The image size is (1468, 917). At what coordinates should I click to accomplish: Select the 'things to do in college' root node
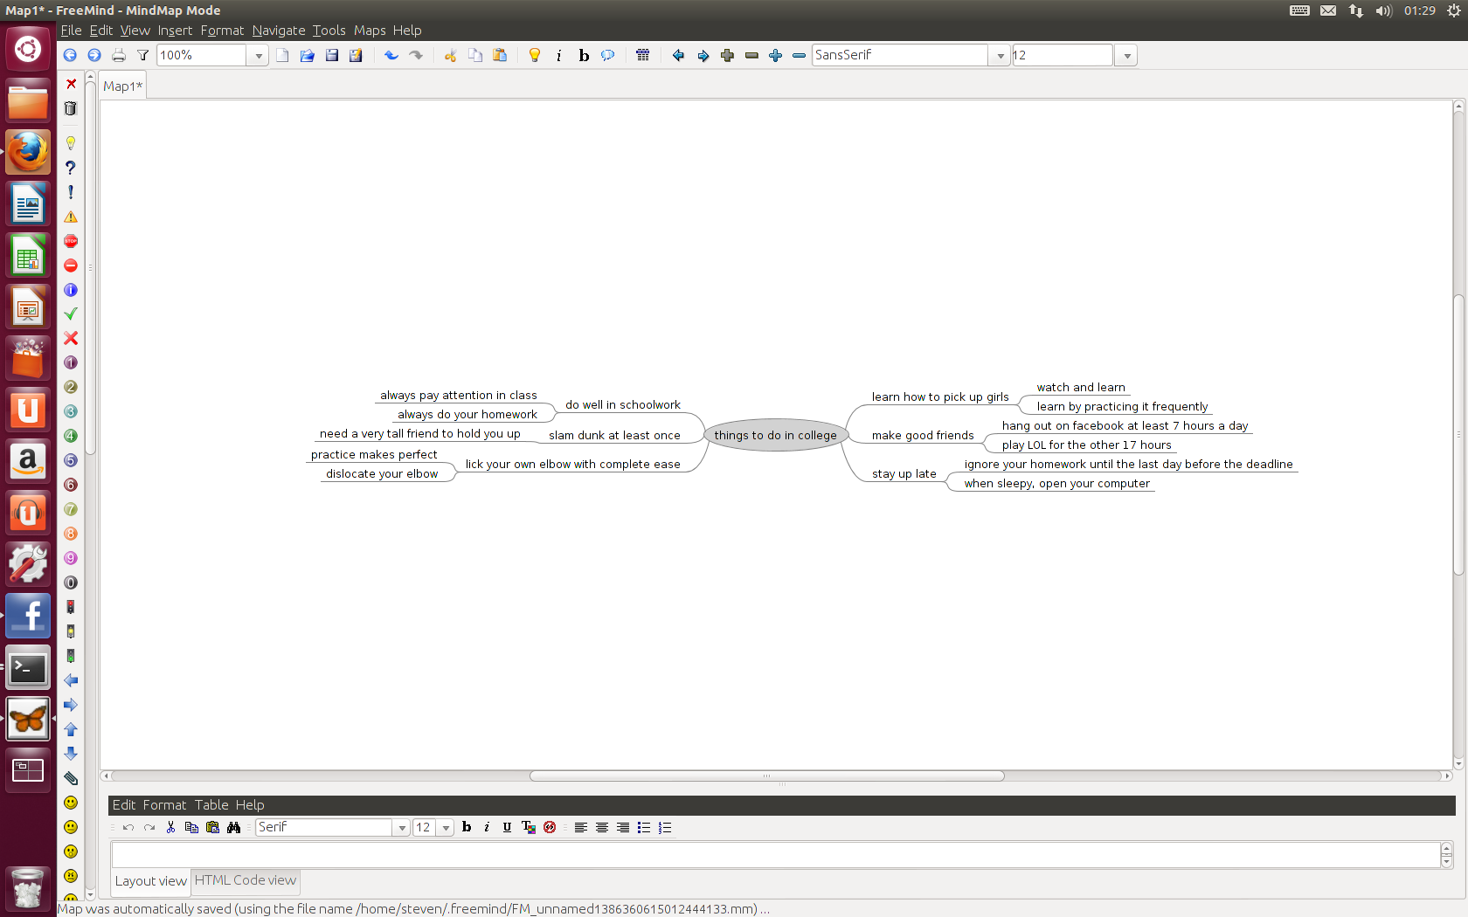(x=775, y=435)
